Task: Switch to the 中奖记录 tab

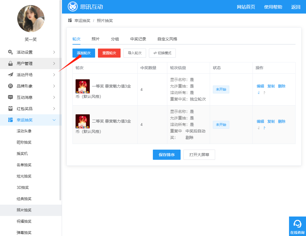Action: click(138, 39)
